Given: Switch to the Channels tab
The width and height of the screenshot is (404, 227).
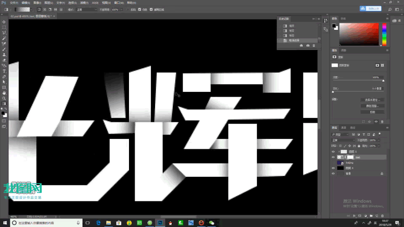Looking at the screenshot, I should pos(343,127).
